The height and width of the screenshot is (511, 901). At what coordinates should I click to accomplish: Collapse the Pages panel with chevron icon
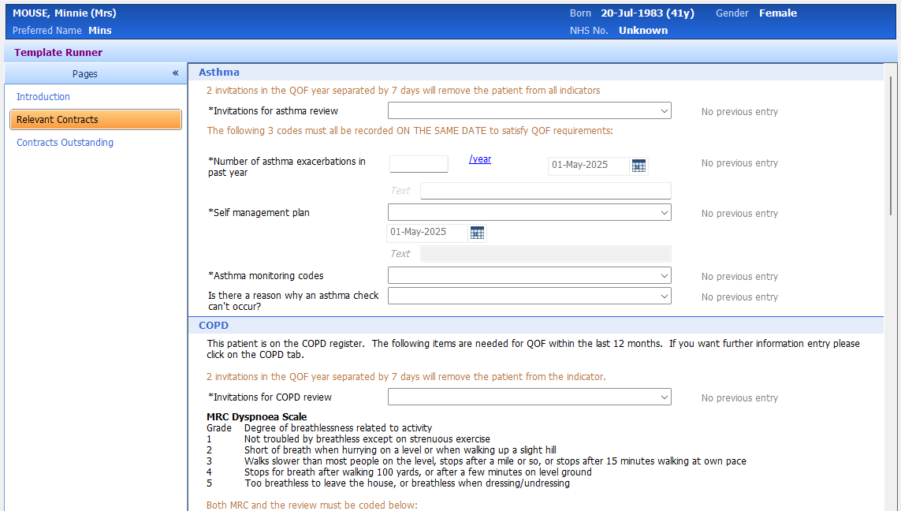coord(175,73)
